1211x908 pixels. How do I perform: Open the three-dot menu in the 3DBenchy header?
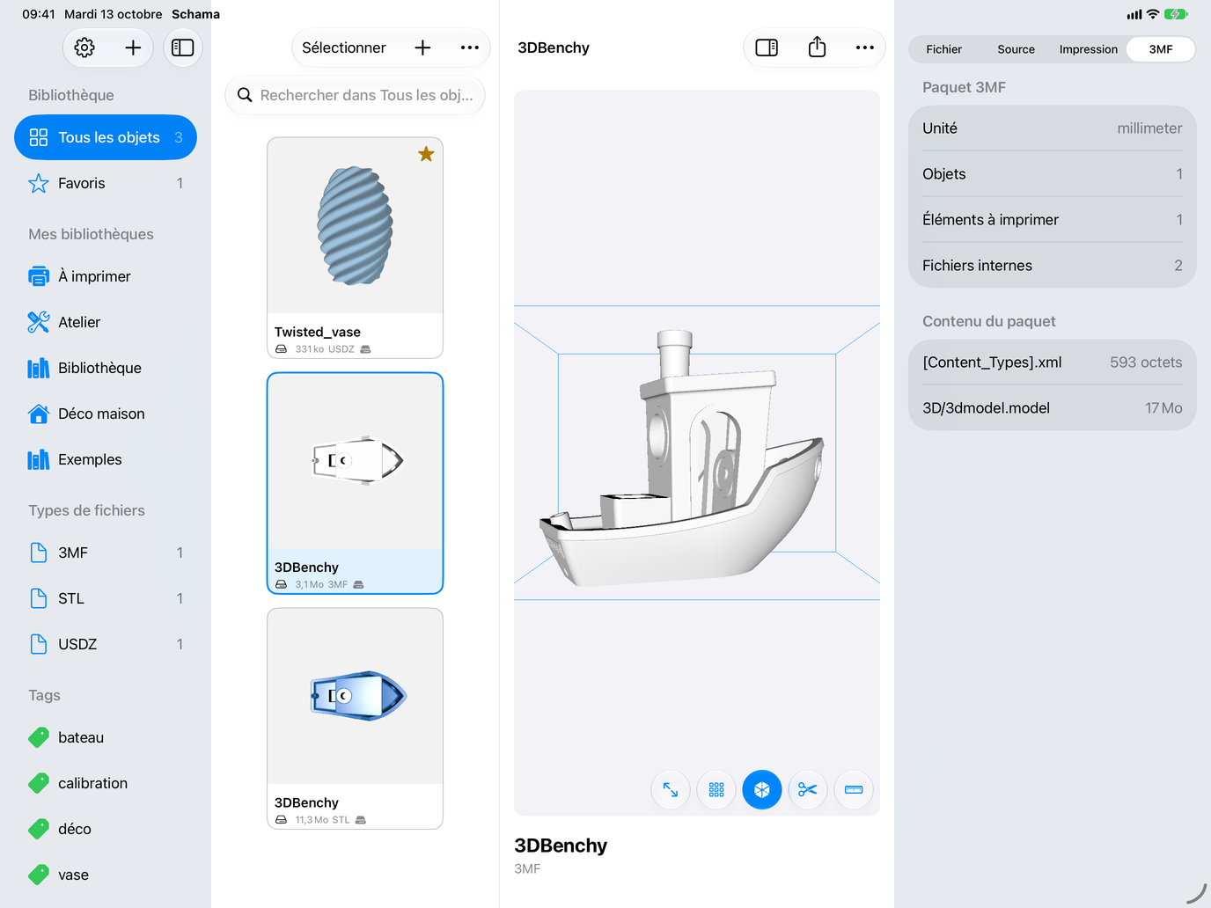(865, 48)
